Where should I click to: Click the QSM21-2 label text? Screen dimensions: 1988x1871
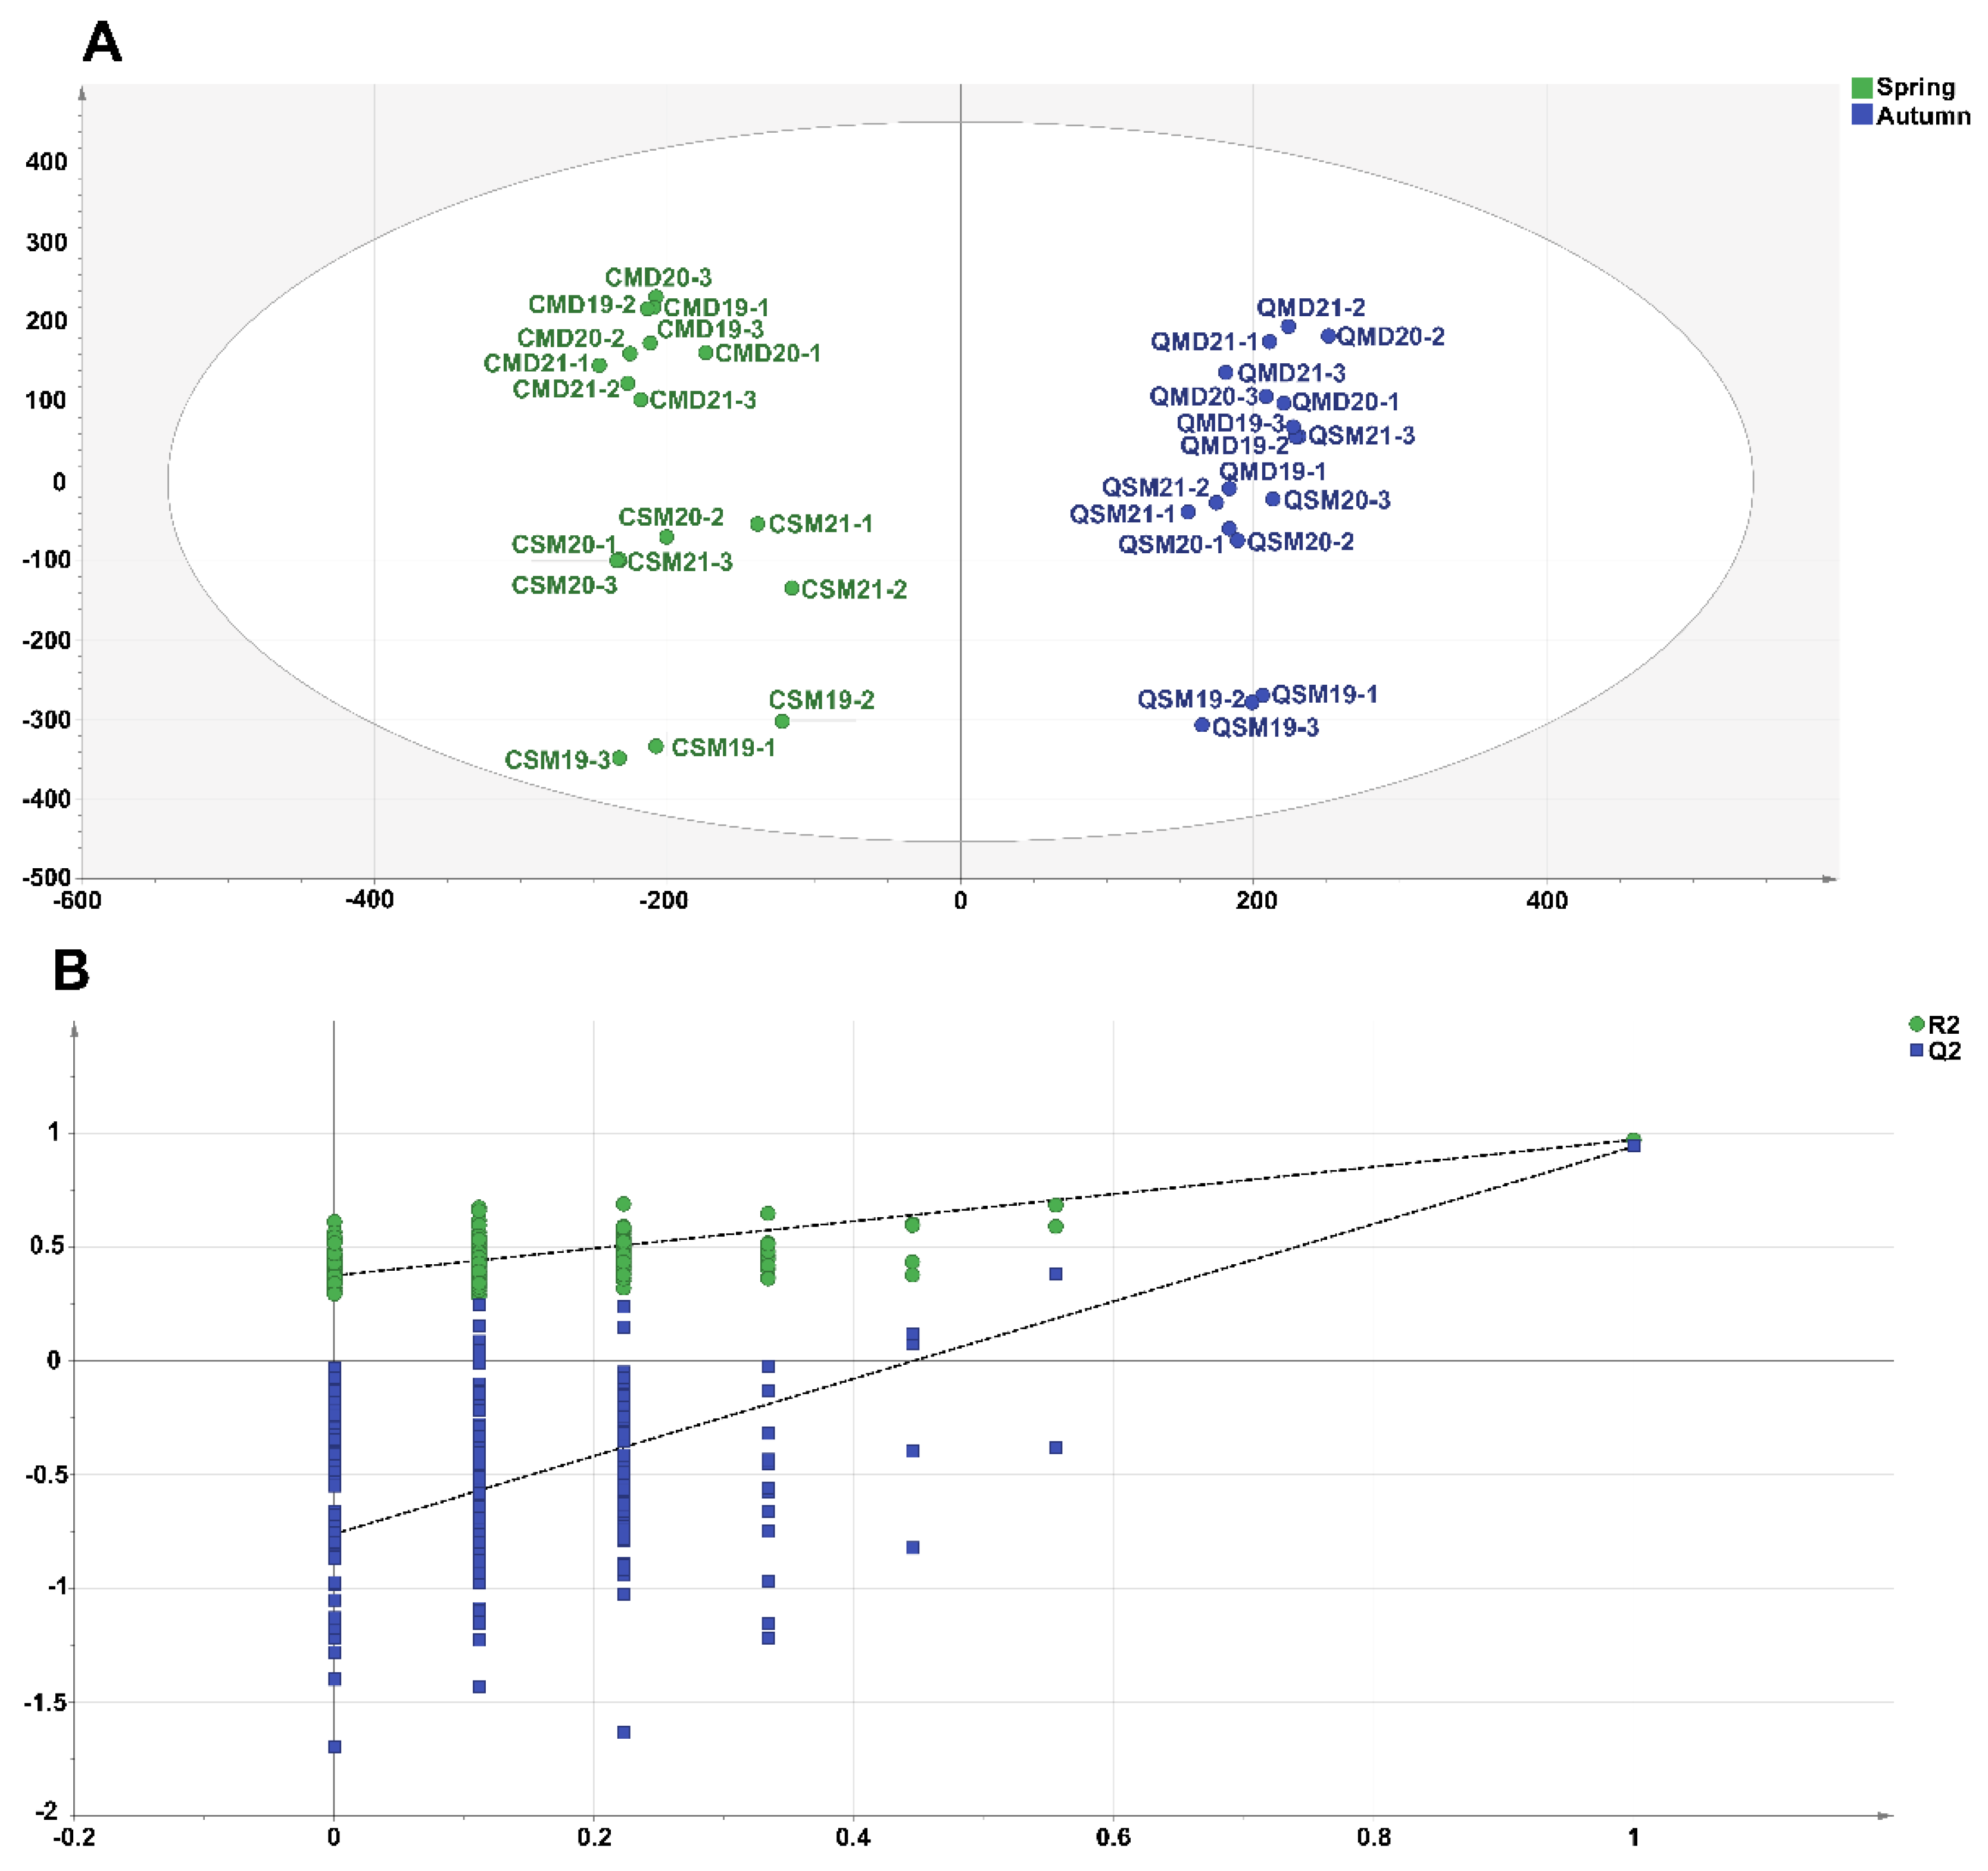(x=1155, y=487)
